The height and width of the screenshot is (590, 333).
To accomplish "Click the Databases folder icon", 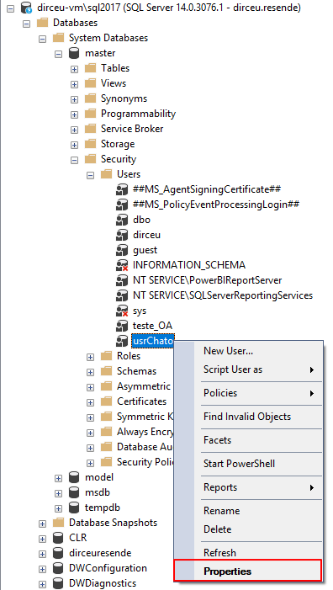I will tap(43, 23).
